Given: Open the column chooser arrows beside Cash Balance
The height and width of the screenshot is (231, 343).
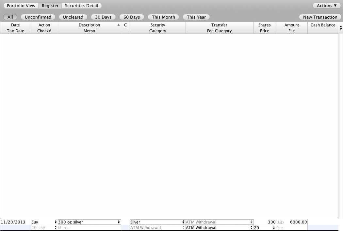Looking at the screenshot, I should 341,28.
